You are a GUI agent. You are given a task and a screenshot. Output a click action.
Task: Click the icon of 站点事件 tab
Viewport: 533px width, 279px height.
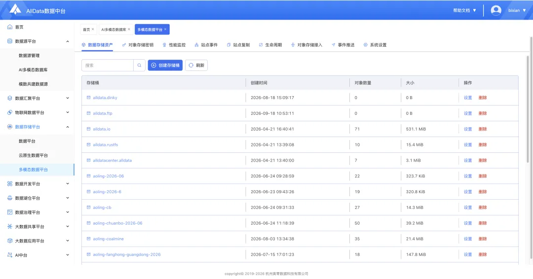point(196,45)
